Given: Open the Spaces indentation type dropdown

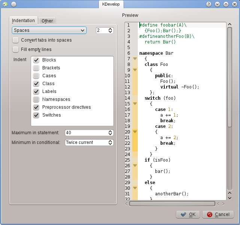Looking at the screenshot, I should 49,30.
